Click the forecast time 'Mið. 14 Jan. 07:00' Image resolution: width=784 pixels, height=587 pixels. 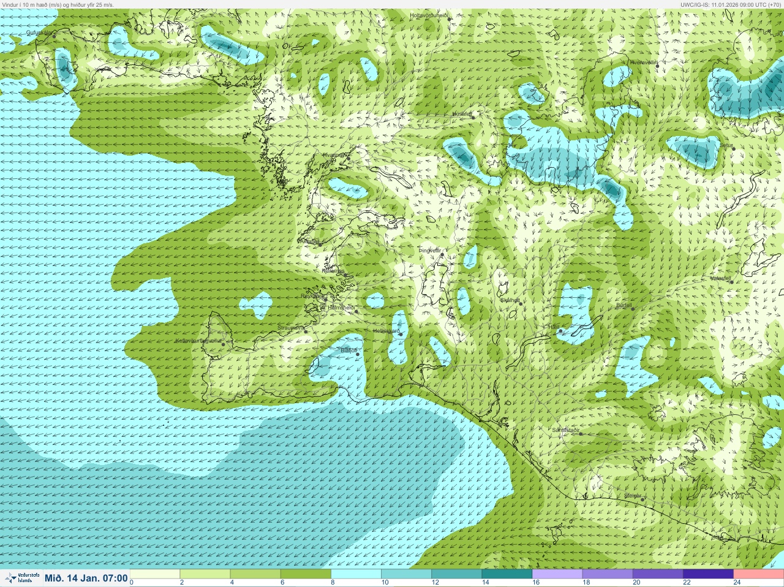86,578
